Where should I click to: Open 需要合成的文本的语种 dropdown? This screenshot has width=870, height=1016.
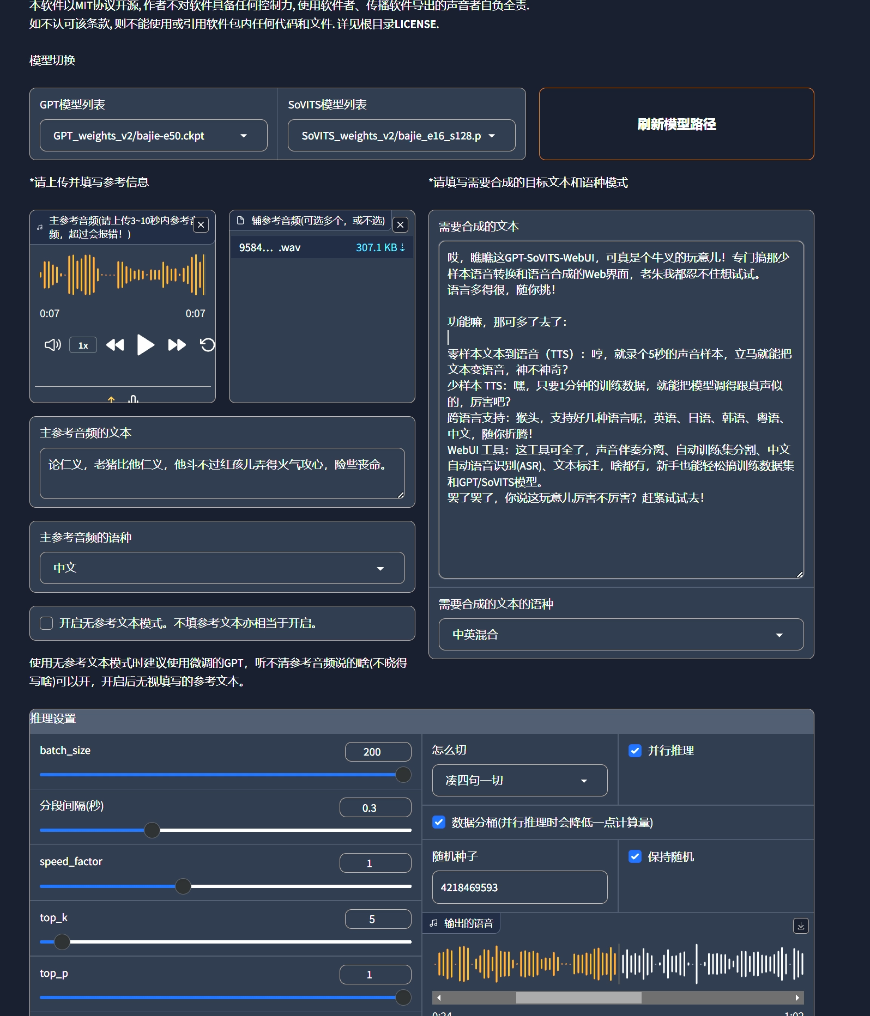(x=621, y=635)
